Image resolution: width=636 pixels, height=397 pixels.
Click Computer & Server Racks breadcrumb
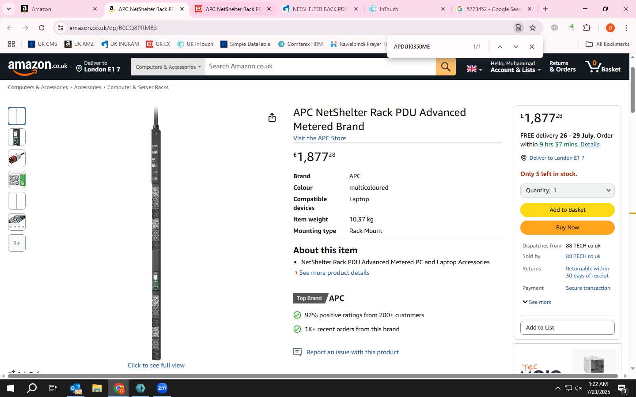138,87
